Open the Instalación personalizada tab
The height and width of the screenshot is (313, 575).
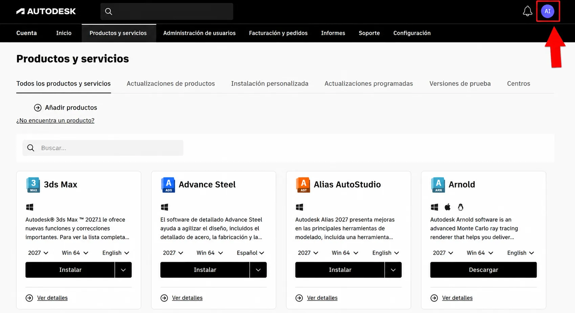pyautogui.click(x=270, y=83)
